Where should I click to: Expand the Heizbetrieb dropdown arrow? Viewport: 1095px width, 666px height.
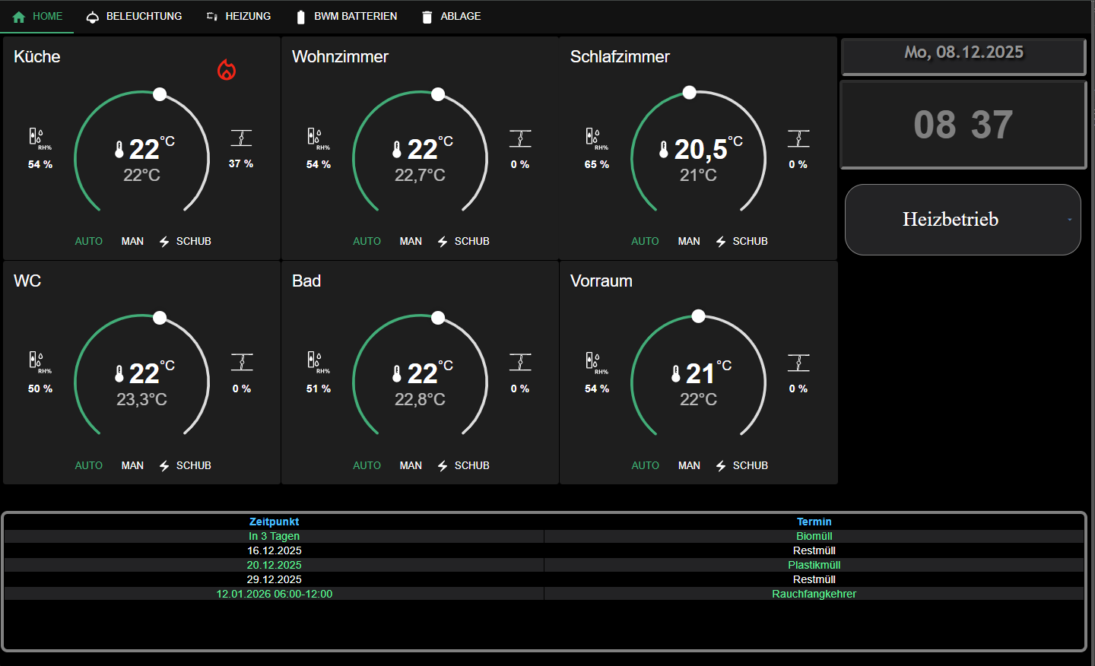pos(1069,220)
